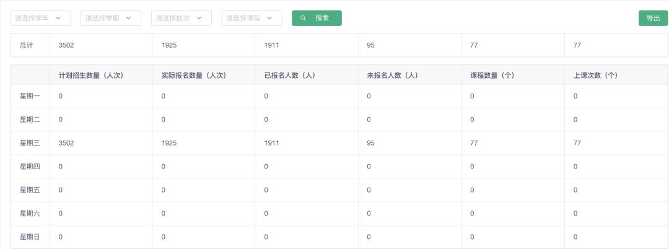This screenshot has width=669, height=249.
Task: Click the 课程数量（个） column header
Action: pos(492,76)
